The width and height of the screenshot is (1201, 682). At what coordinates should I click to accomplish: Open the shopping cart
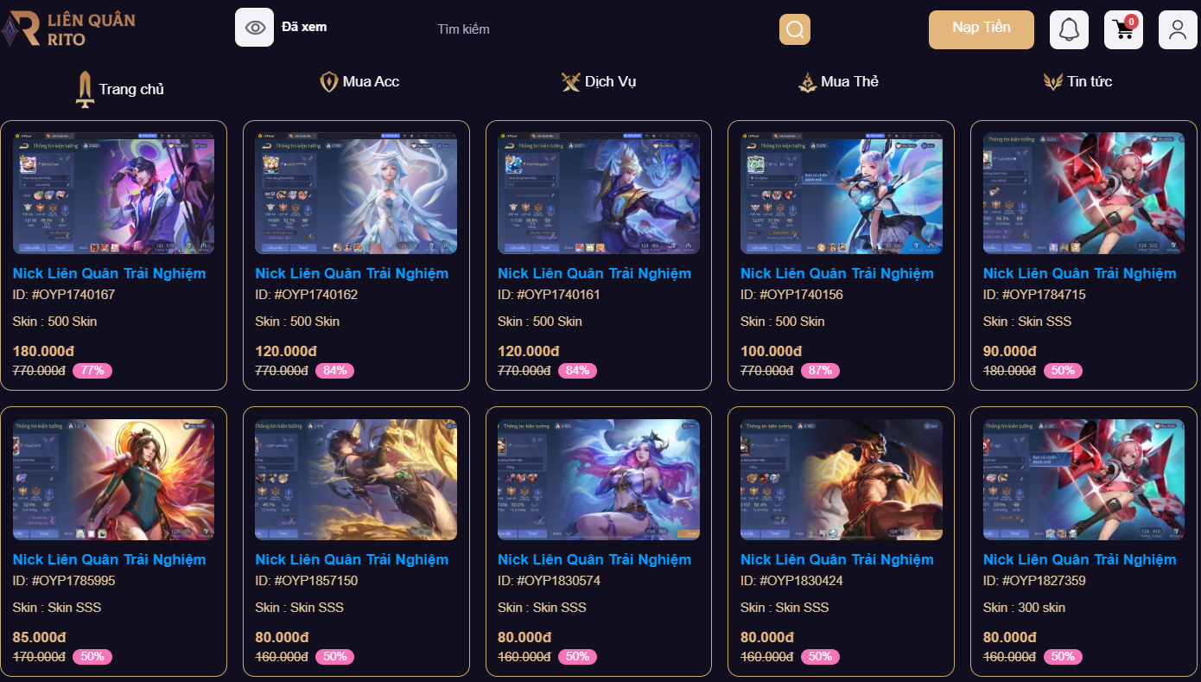[x=1123, y=29]
